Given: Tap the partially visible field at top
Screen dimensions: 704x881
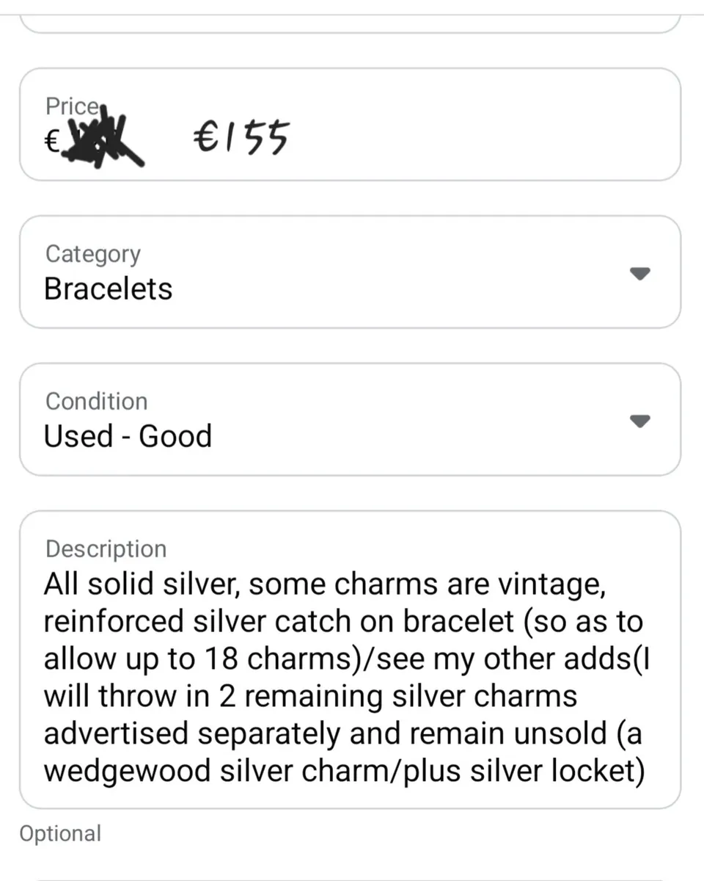Looking at the screenshot, I should pos(350,22).
